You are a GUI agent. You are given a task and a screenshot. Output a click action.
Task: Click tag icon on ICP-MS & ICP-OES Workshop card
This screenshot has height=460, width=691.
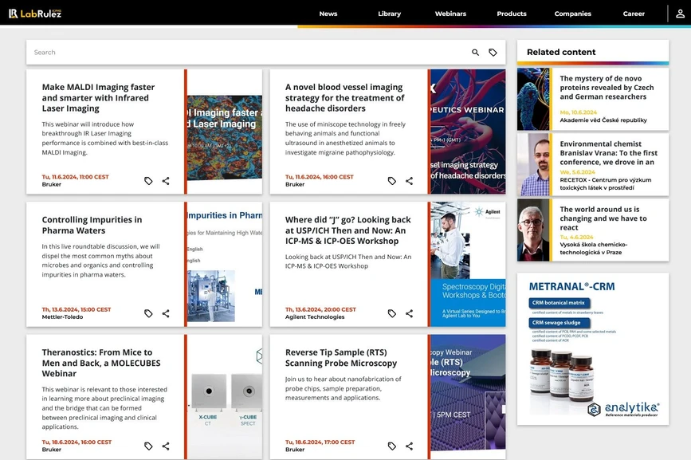pyautogui.click(x=392, y=313)
